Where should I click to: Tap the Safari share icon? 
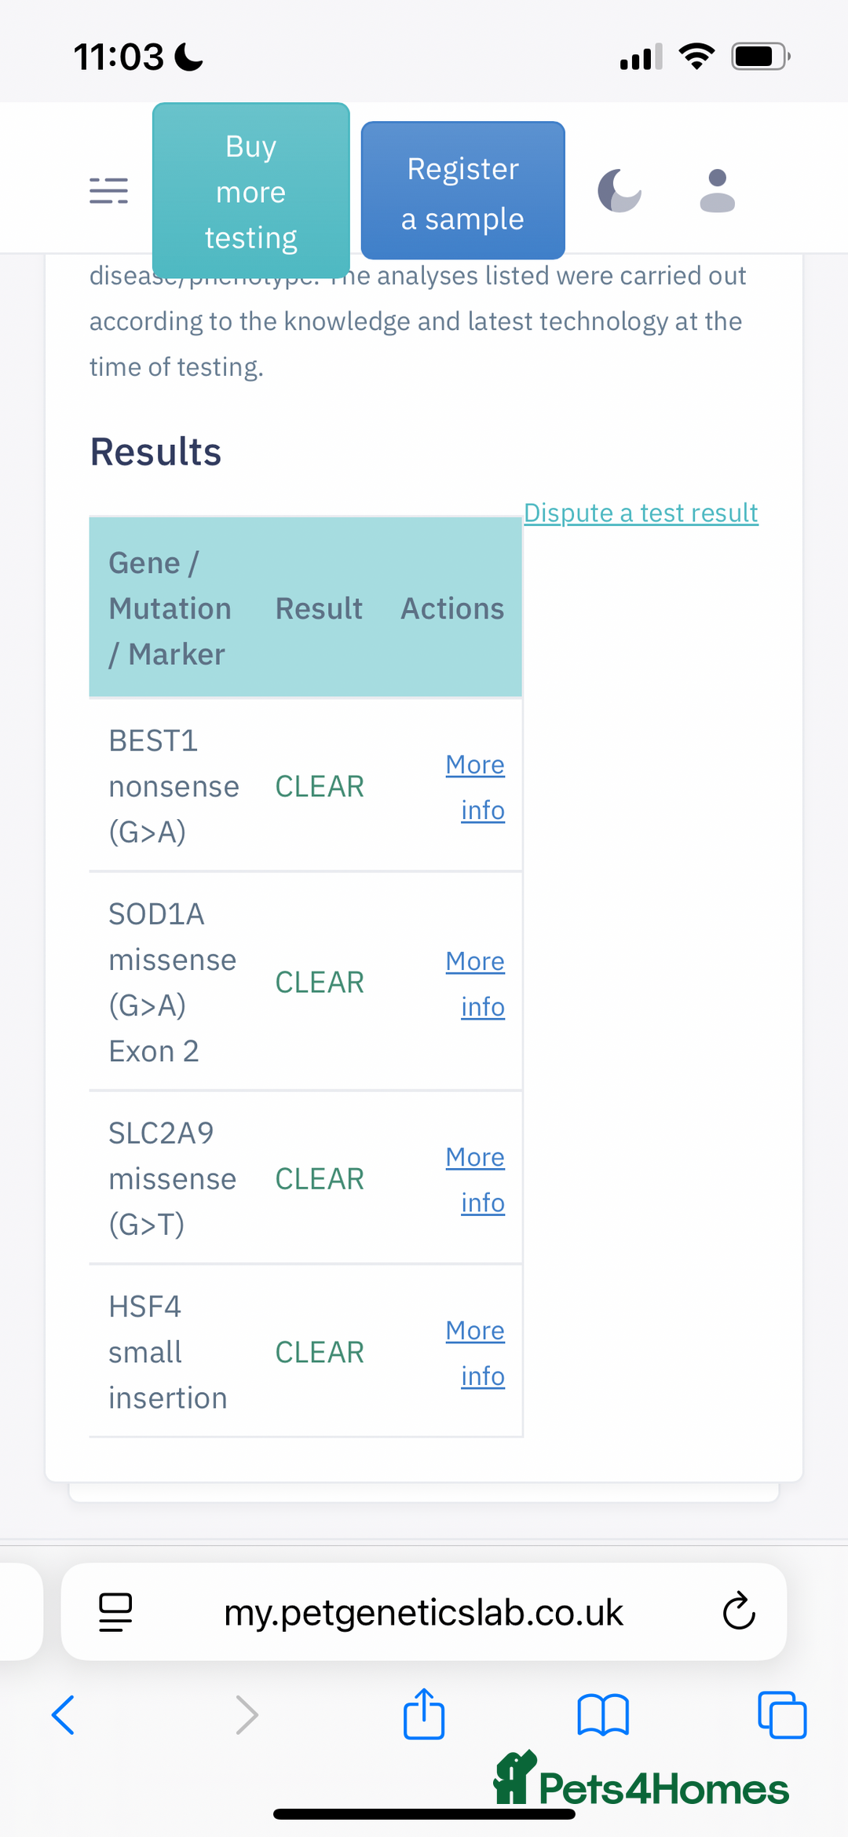click(x=424, y=1714)
